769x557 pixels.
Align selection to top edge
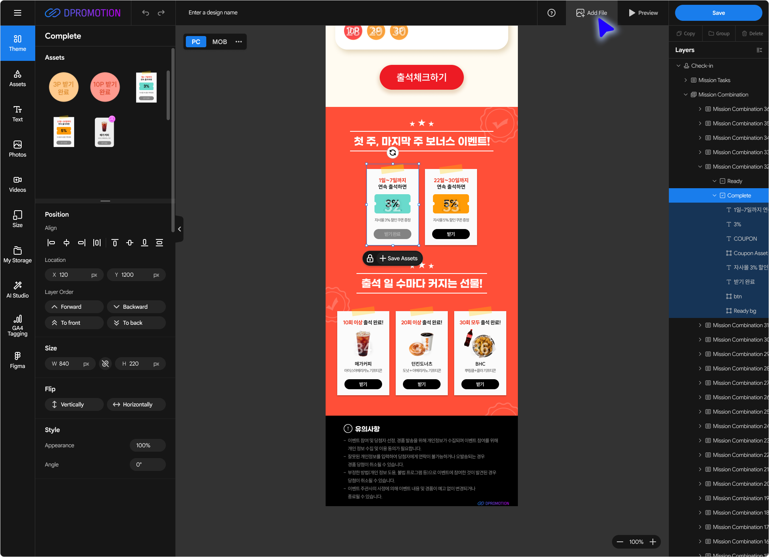tap(115, 243)
